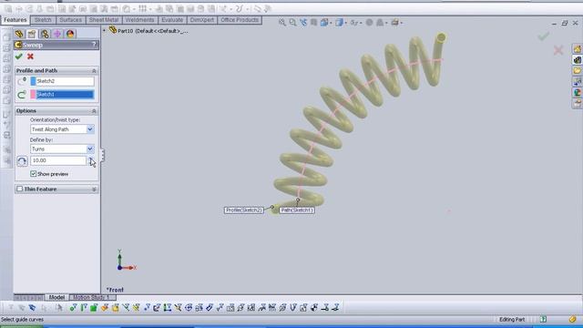This screenshot has height=328, width=583.
Task: Open the View Orientation icon
Action: 324,23
